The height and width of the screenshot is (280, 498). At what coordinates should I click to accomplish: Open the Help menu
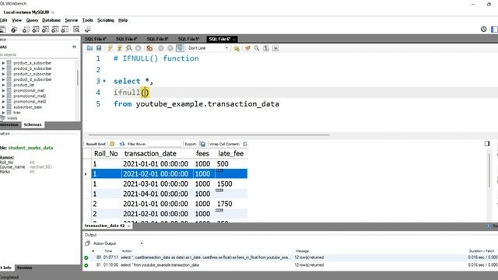123,20
